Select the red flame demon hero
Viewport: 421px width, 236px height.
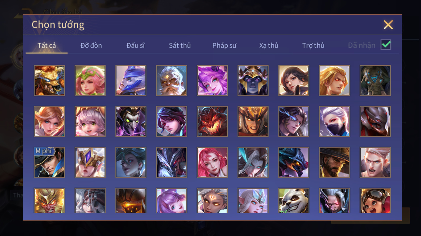[212, 121]
